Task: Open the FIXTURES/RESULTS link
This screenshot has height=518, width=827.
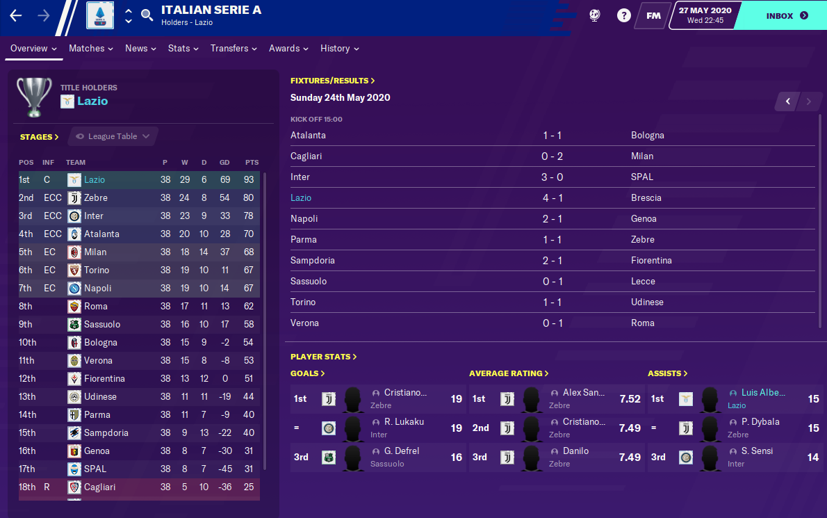Action: [x=332, y=81]
